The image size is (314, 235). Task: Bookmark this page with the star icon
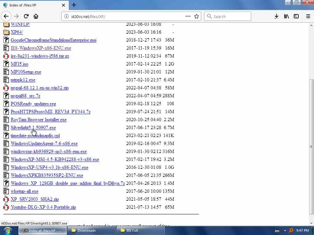[x=197, y=17]
